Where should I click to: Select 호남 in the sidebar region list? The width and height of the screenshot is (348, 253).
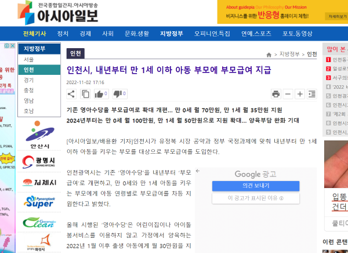point(39,111)
